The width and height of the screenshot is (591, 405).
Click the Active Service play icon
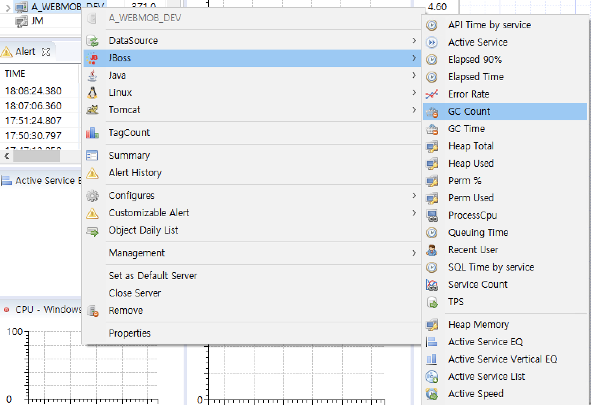[432, 42]
